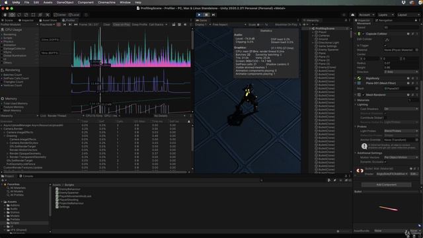This screenshot has height=238, width=423.
Task: Open Motion Vectors dropdown
Action: [x=401, y=157]
